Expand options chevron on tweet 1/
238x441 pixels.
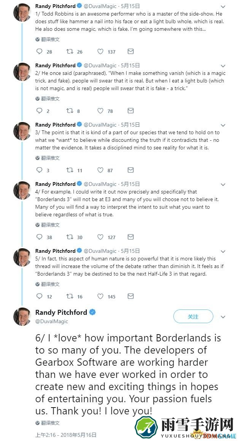(223, 7)
